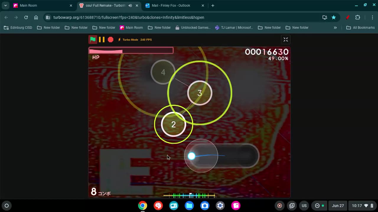This screenshot has height=212, width=378.
Task: Open the tab search dropdown
Action: tap(5, 6)
